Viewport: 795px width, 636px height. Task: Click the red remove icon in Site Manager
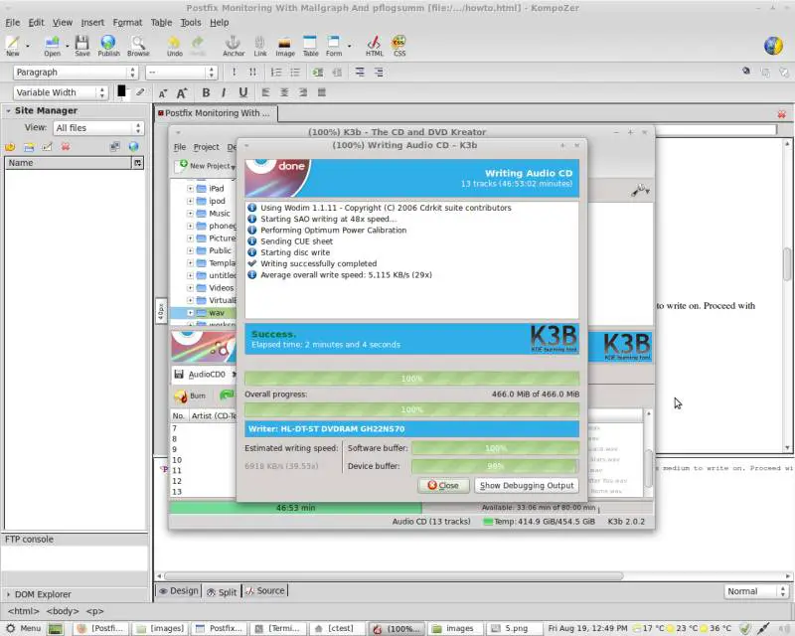pos(66,146)
